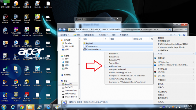This screenshot has width=196, height=110.
Task: Open Internet Explorer from taskbar
Action: click(x=13, y=107)
